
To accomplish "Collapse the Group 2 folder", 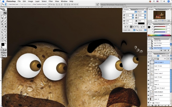I will [x=151, y=103].
